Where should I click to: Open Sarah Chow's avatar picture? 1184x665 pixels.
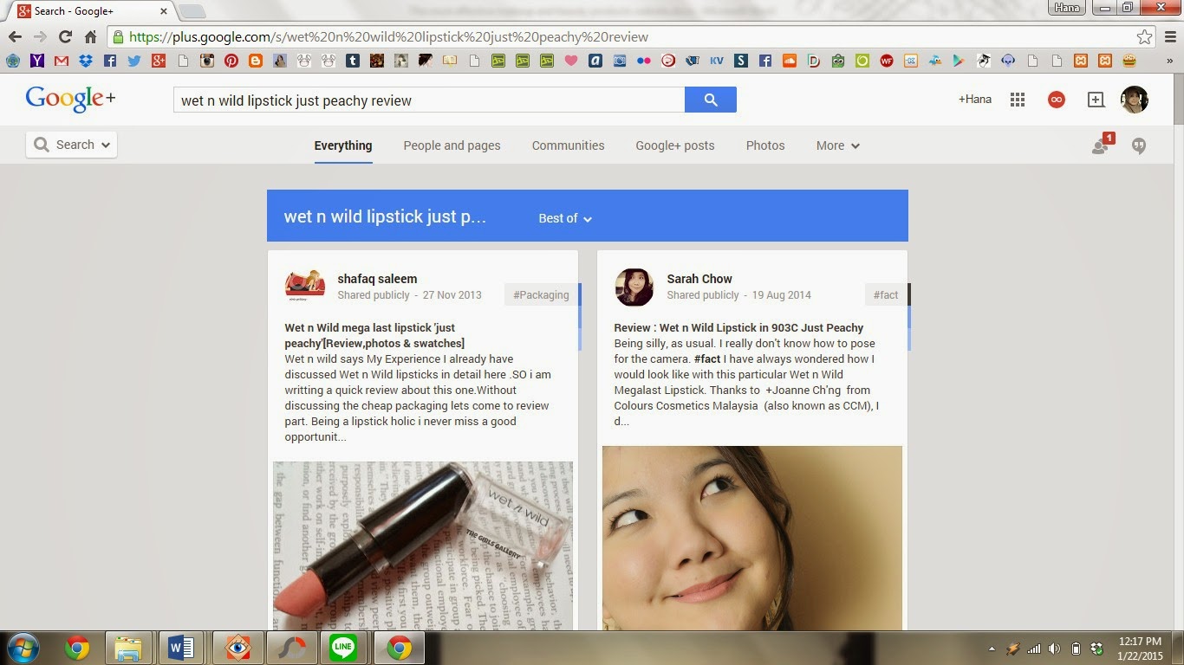coord(634,287)
